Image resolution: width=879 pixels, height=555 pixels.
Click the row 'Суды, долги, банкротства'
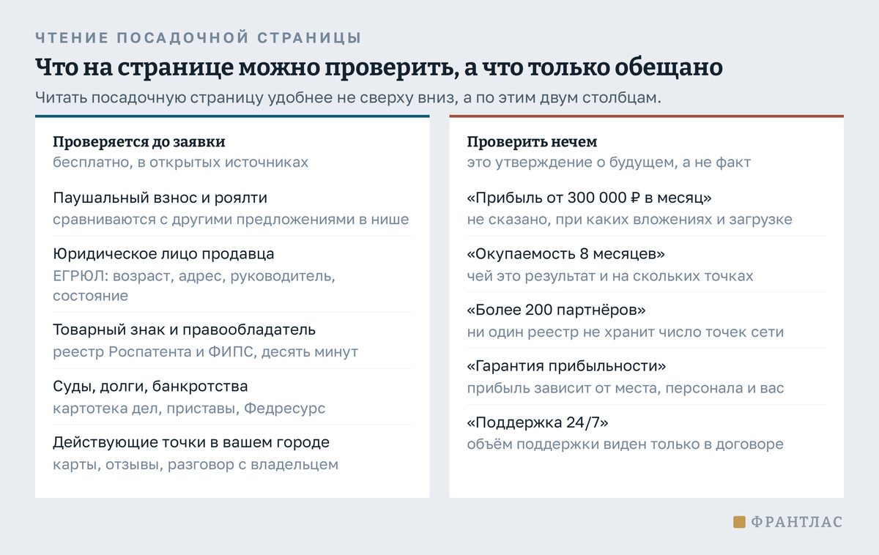(x=150, y=386)
